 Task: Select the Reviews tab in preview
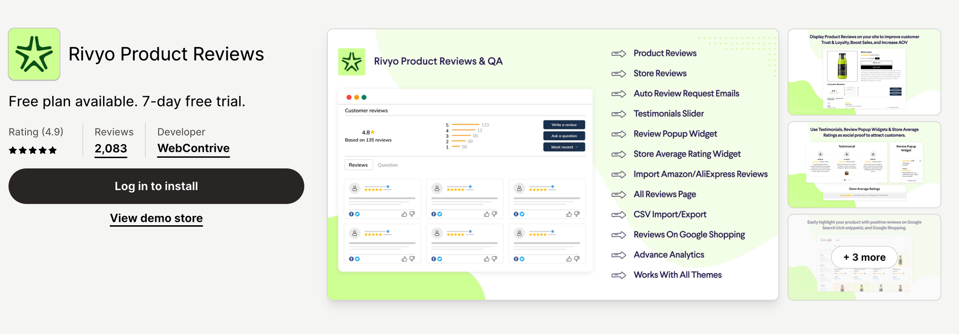pos(358,165)
